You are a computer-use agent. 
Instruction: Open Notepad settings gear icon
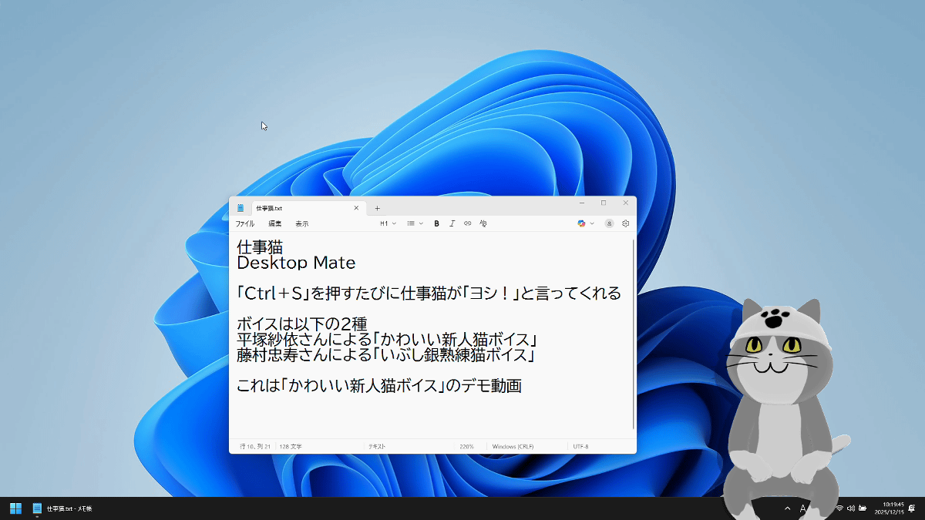coord(625,223)
